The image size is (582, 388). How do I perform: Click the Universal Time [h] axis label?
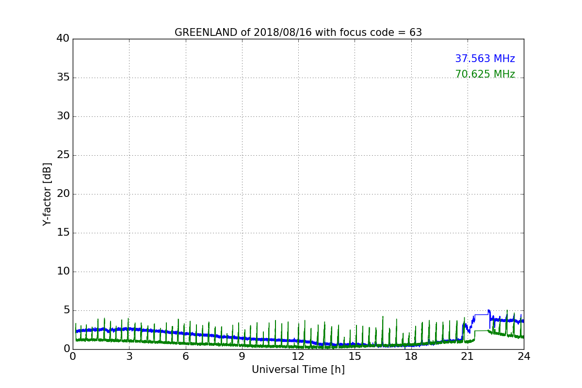point(298,370)
